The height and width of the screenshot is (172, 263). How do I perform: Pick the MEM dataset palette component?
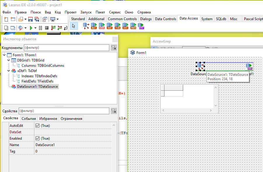[x=133, y=26]
